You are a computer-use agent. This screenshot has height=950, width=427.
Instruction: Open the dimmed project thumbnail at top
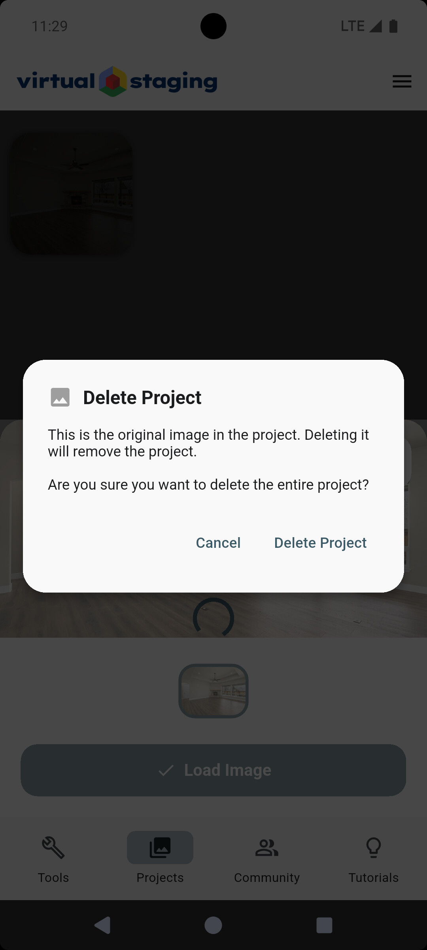coord(72,193)
